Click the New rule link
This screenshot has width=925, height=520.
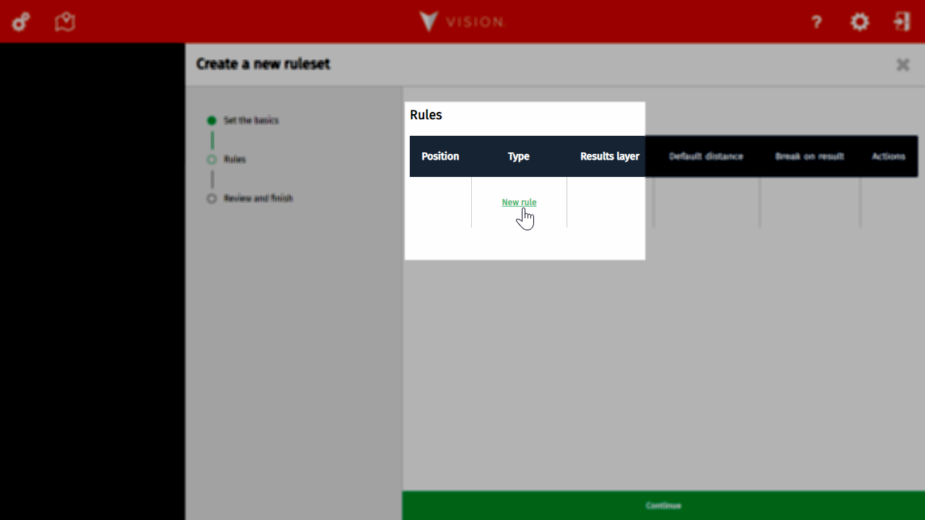(x=519, y=202)
